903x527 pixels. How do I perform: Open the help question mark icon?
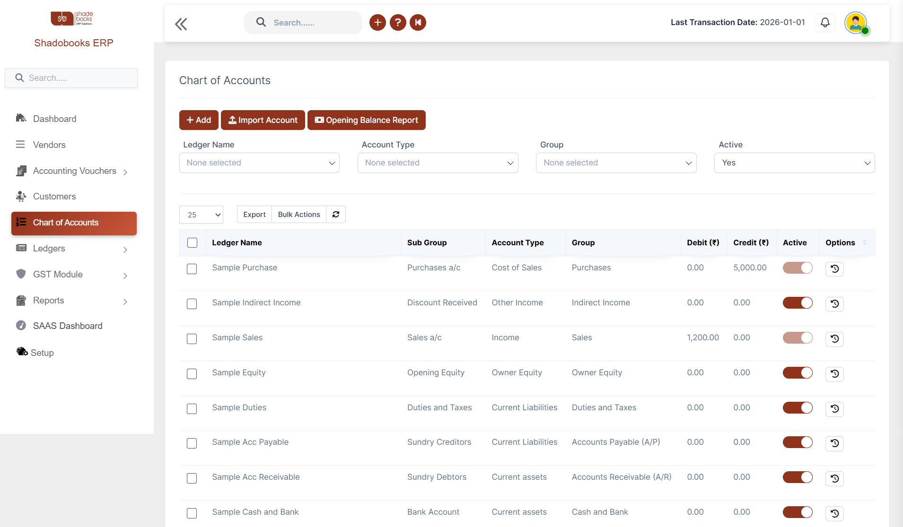pos(398,22)
